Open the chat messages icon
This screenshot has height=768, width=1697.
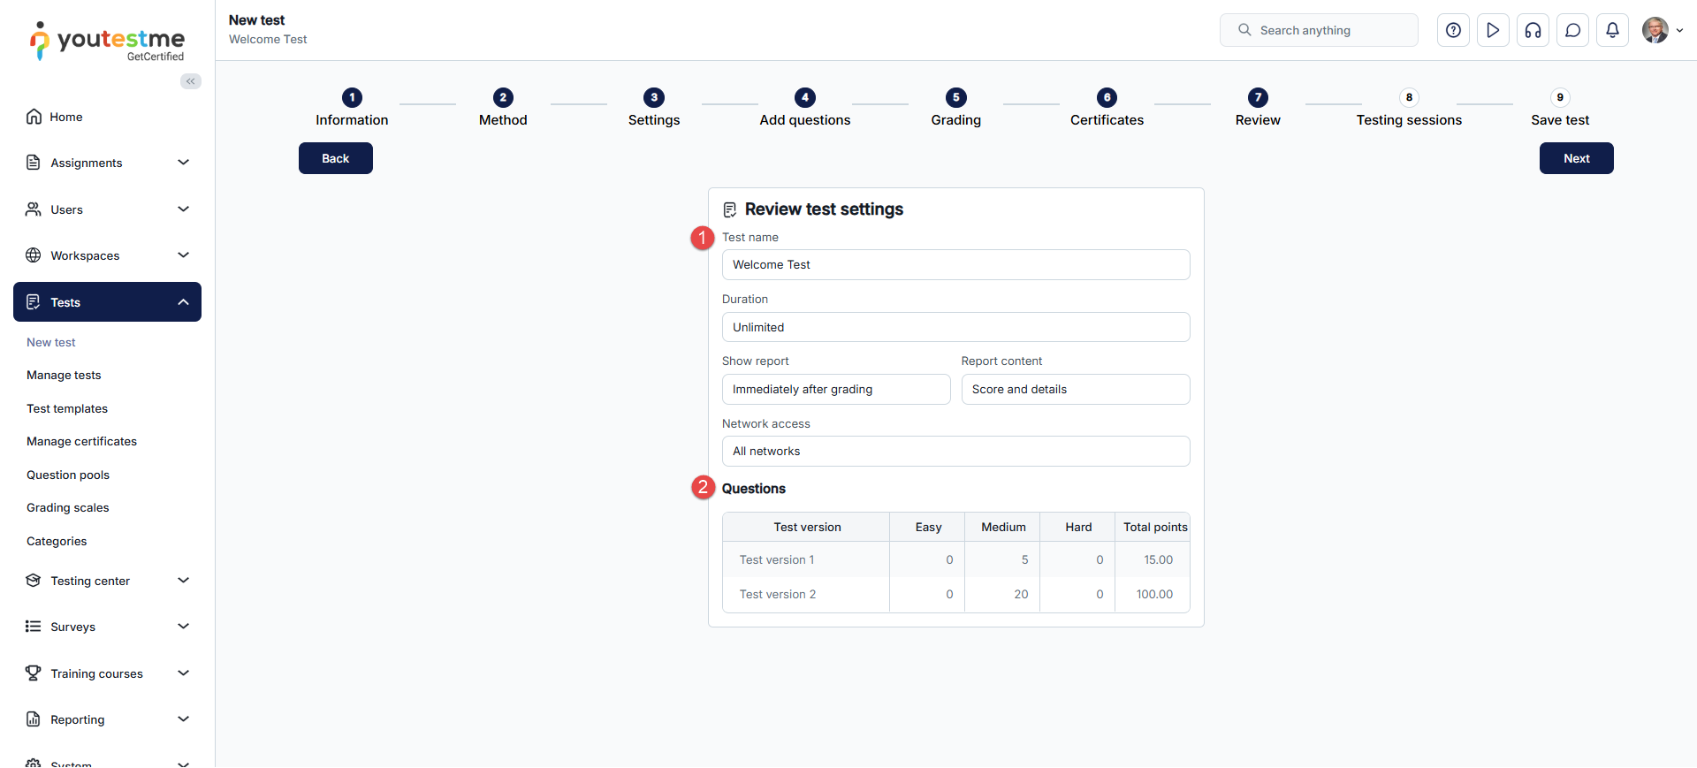coord(1572,30)
